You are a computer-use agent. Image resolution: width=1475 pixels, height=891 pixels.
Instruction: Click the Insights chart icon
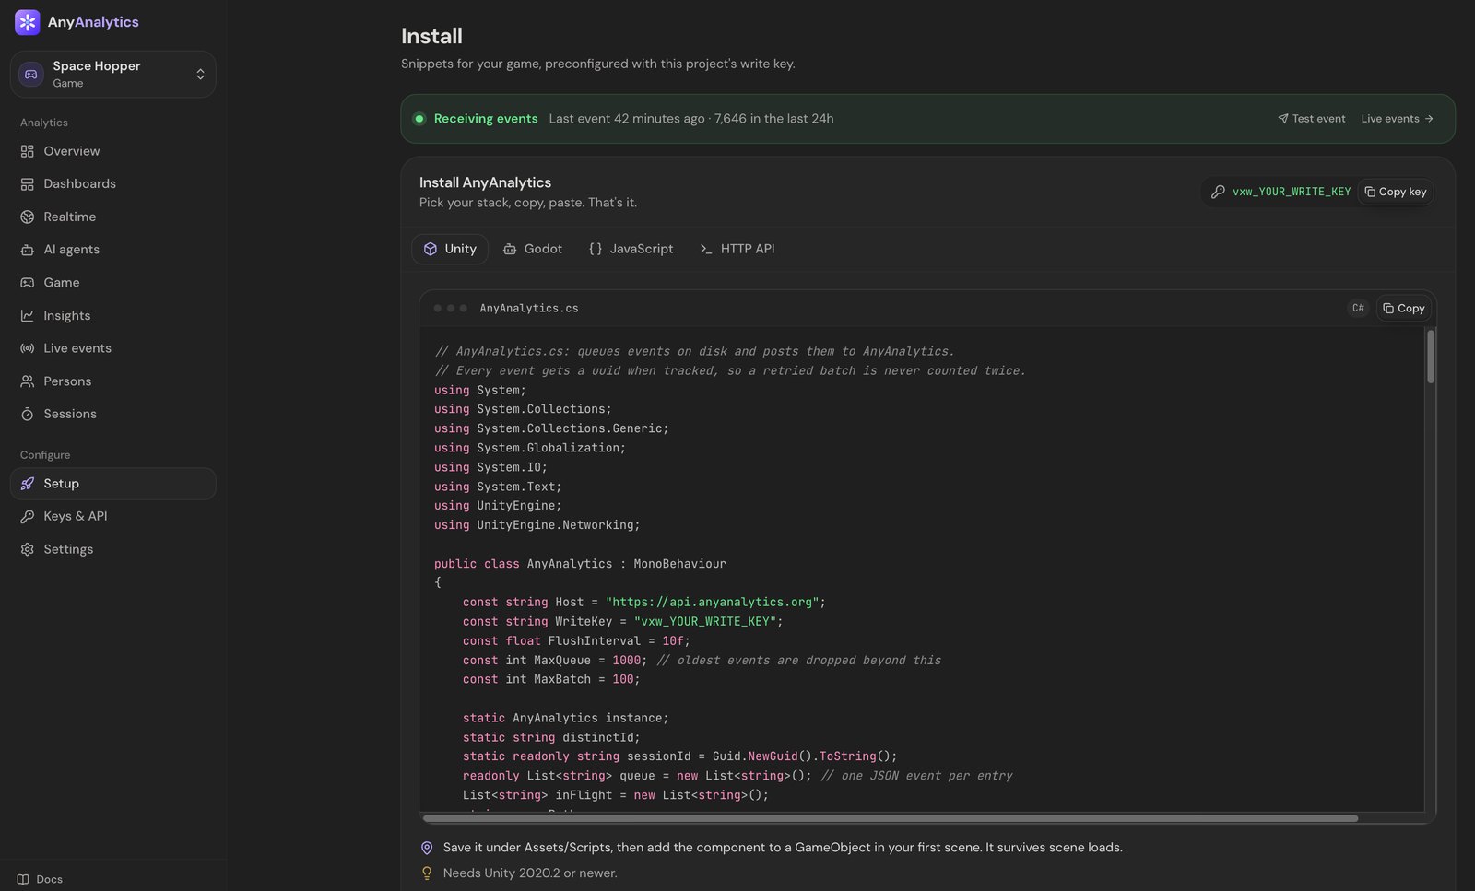28,316
